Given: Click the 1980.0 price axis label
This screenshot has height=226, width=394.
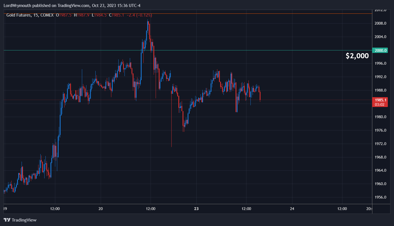Looking at the screenshot, I should (381, 117).
